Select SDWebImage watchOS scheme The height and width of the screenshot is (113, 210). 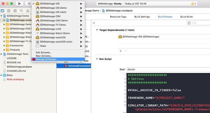point(58,37)
